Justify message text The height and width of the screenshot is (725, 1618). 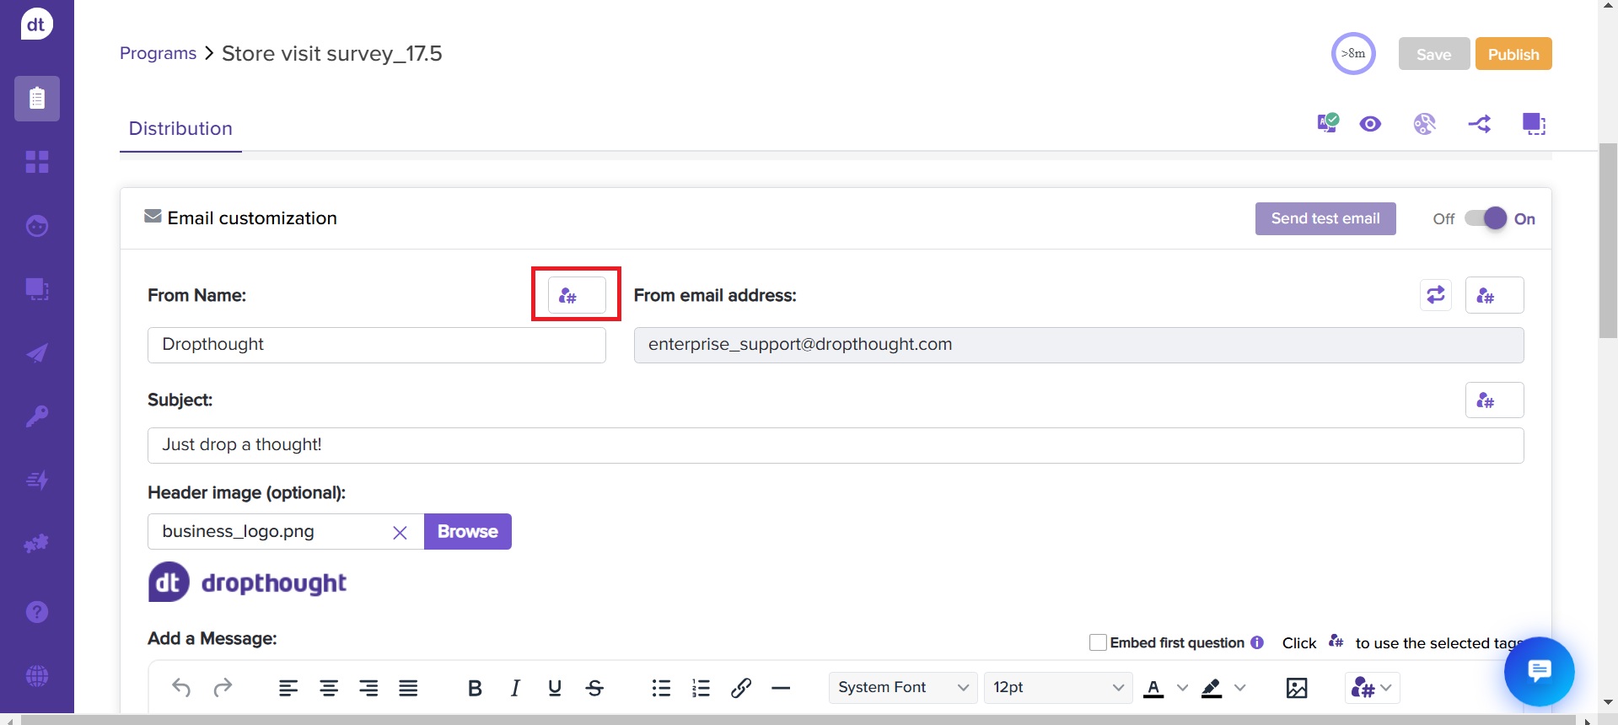[408, 688]
